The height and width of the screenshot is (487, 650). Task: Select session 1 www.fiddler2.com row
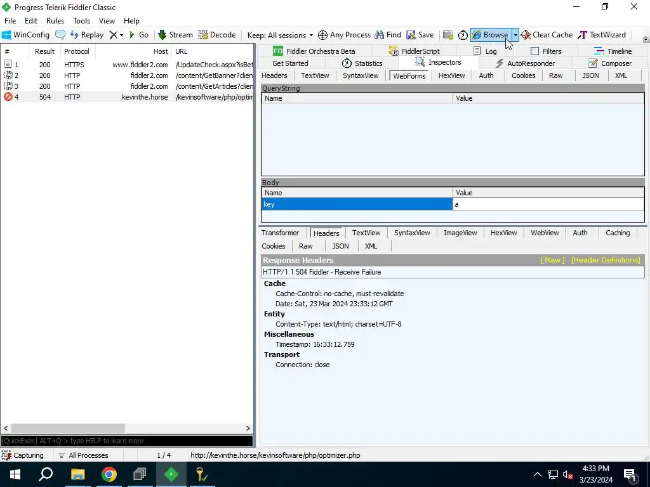pos(127,65)
